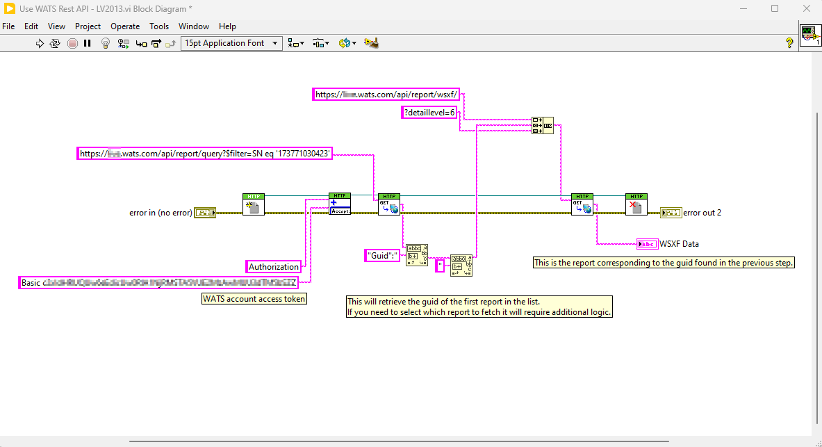Click the Run arrow button

[40, 43]
